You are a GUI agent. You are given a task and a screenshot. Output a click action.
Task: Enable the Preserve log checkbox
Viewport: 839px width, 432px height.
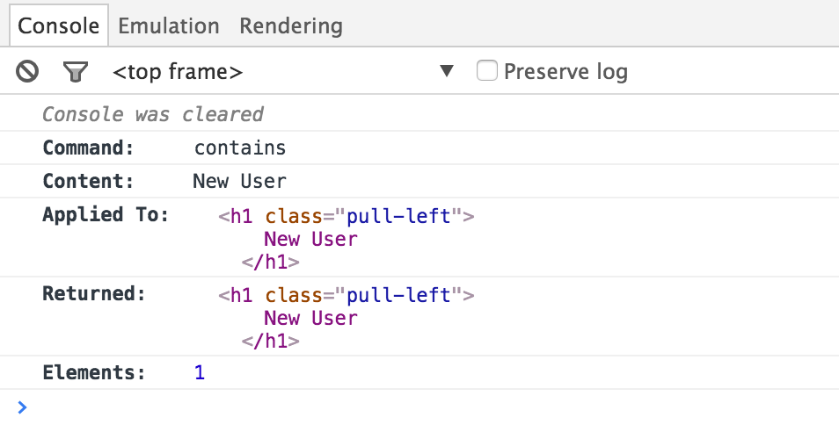(x=487, y=70)
